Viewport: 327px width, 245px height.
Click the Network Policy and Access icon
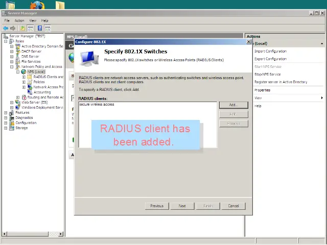click(18, 67)
